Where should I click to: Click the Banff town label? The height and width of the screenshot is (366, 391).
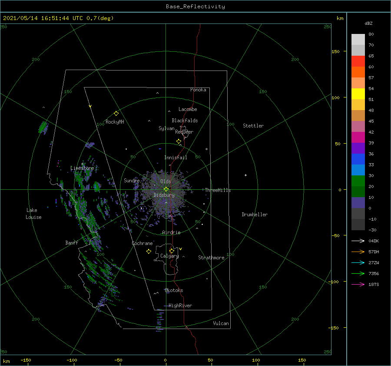[x=72, y=242]
